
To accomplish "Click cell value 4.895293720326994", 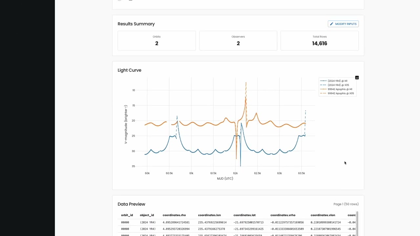I will click(x=176, y=229).
